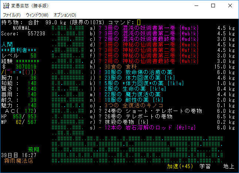This screenshot has width=239, height=173.
Task: Open the ウィンドウ(W) menu
Action: click(x=37, y=15)
